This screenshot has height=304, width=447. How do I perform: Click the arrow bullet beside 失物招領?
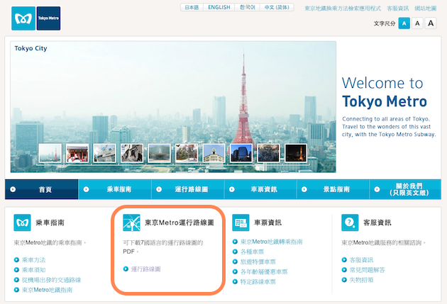pos(344,279)
